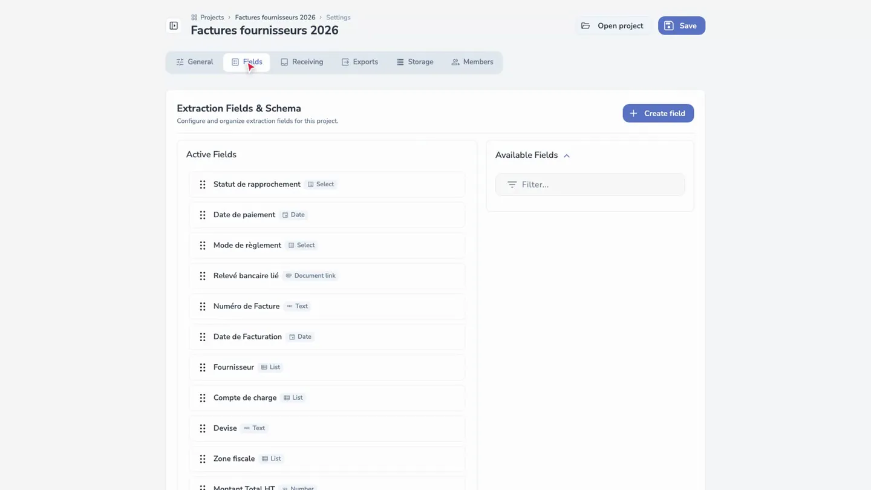Click drag handle for Mode de règlement
The image size is (871, 490).
203,246
